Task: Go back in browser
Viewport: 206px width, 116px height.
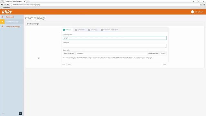Action: 2,5
